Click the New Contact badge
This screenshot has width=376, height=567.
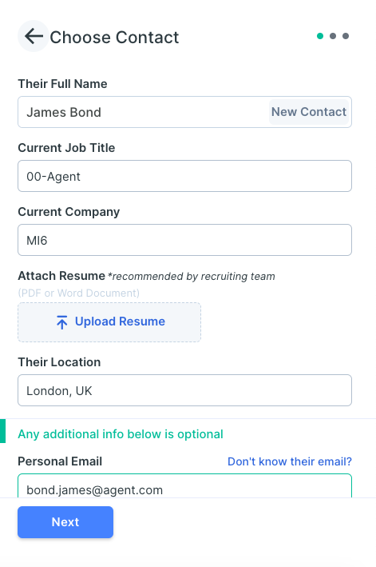[x=309, y=112]
